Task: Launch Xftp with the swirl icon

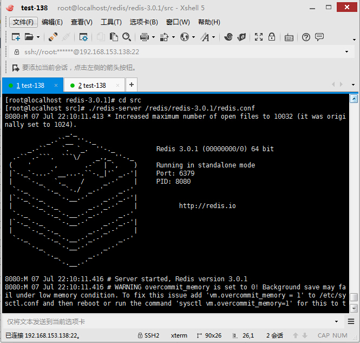Action: 228,37
